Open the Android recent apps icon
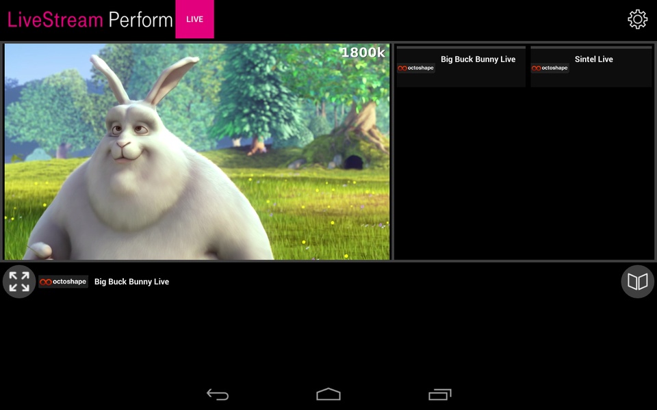Viewport: 657px width, 410px height. 439,394
